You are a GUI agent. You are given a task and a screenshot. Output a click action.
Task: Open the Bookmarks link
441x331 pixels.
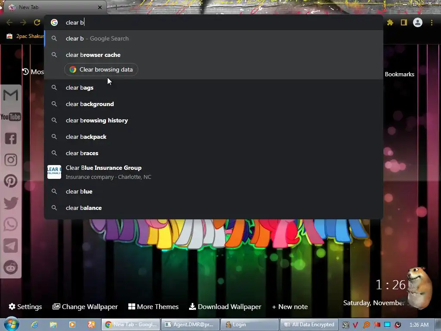pos(399,74)
